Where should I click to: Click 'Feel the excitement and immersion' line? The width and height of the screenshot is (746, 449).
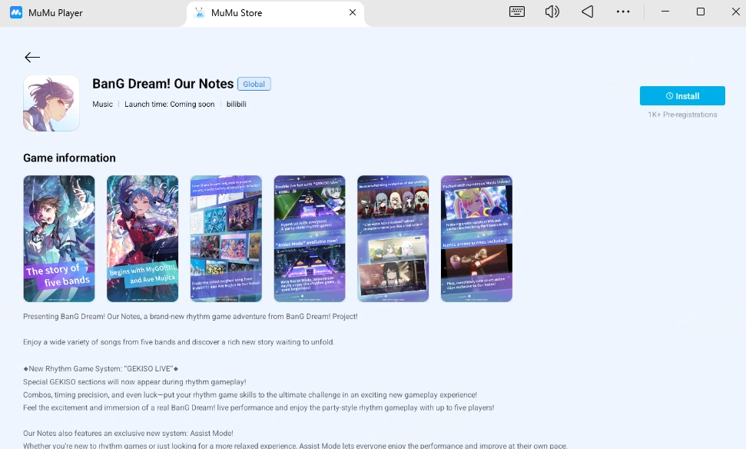259,407
